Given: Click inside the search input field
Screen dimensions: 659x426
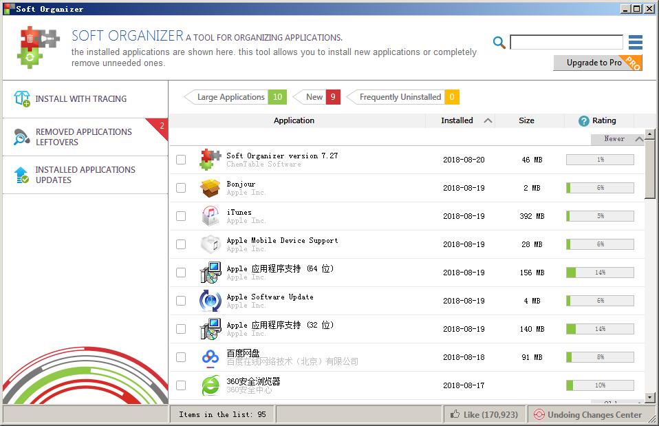Looking at the screenshot, I should click(x=566, y=41).
